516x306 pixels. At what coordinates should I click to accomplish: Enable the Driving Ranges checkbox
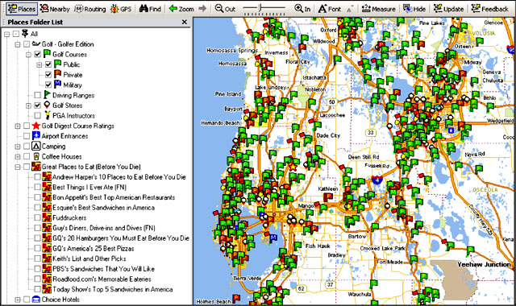38,95
